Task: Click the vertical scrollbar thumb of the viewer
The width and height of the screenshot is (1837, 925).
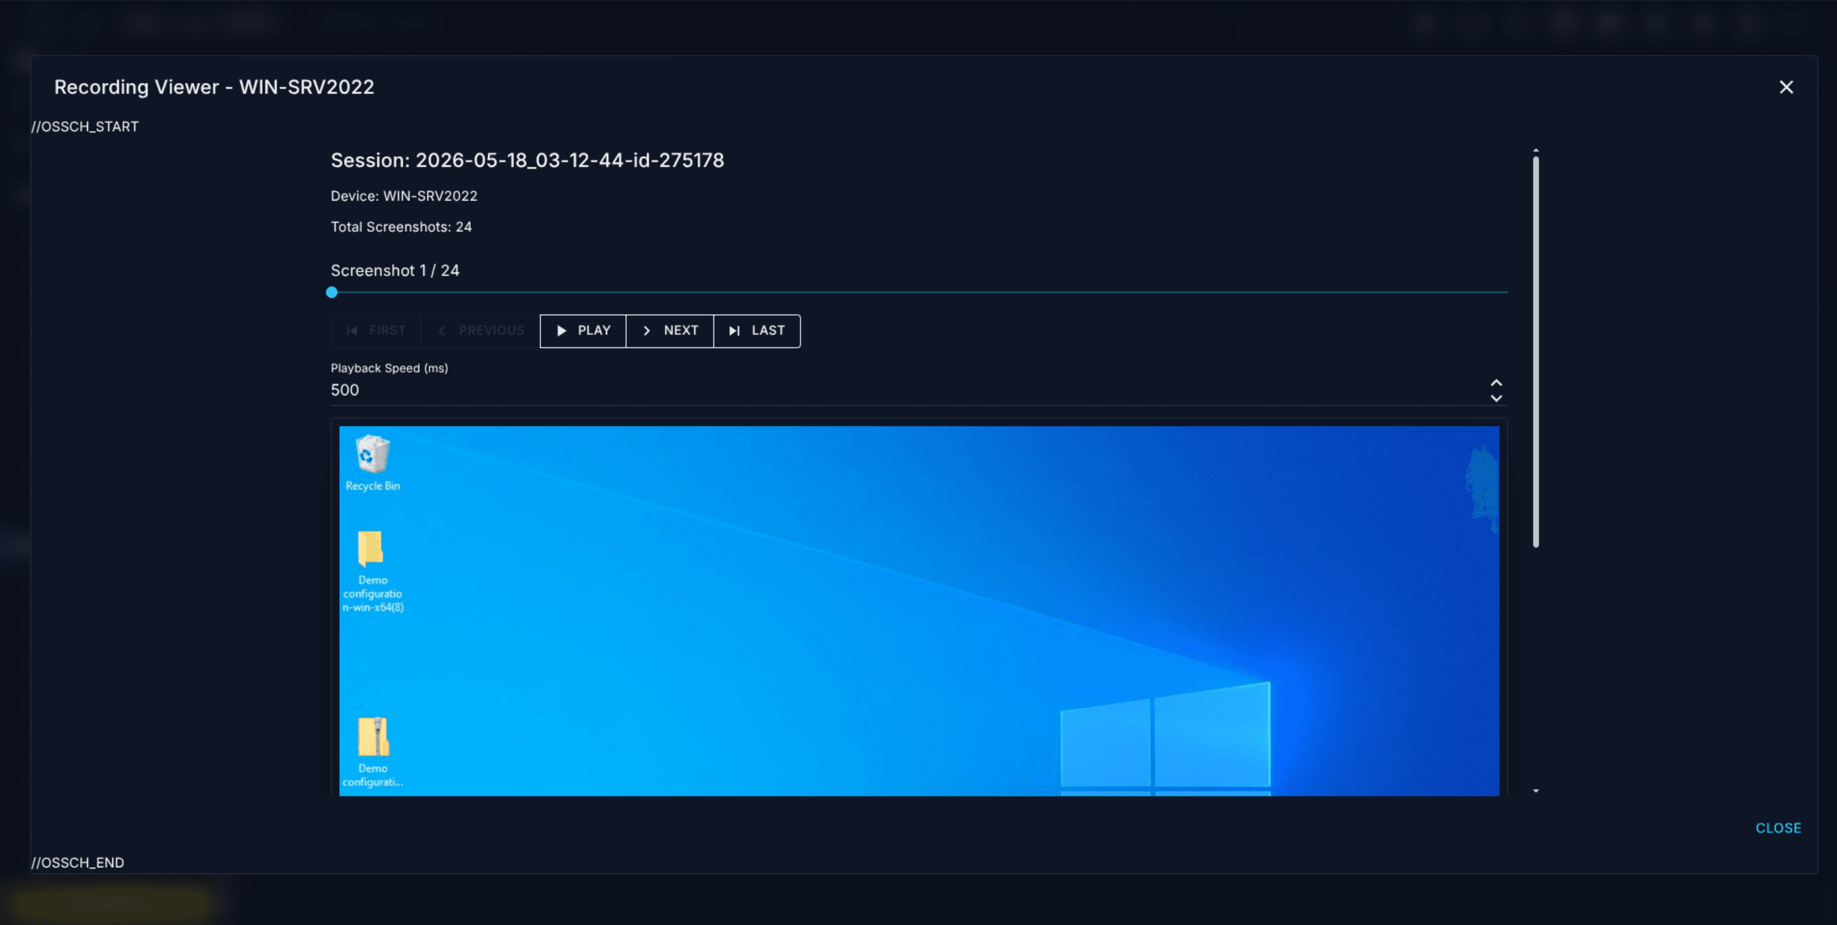Action: coord(1535,351)
